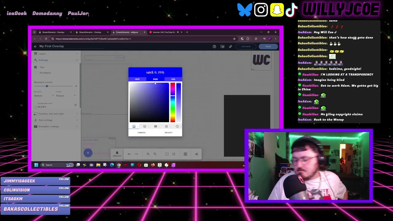Open the browser extensions puzzle icon
The width and height of the screenshot is (393, 221).
point(248,39)
